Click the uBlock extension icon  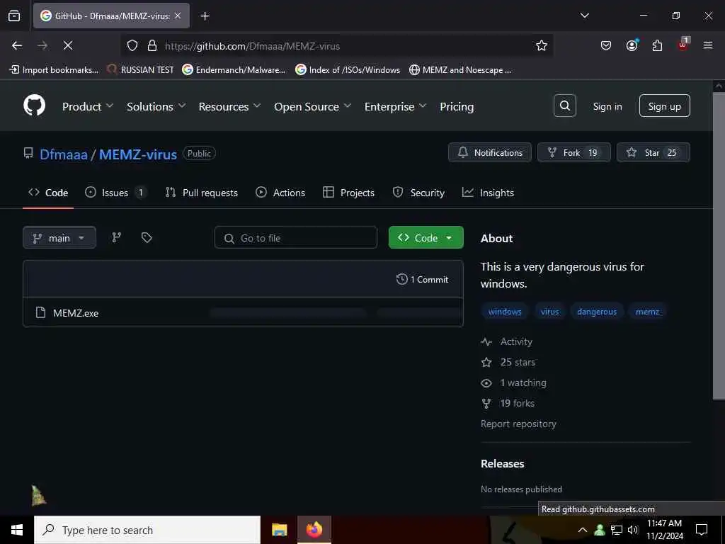[683, 45]
